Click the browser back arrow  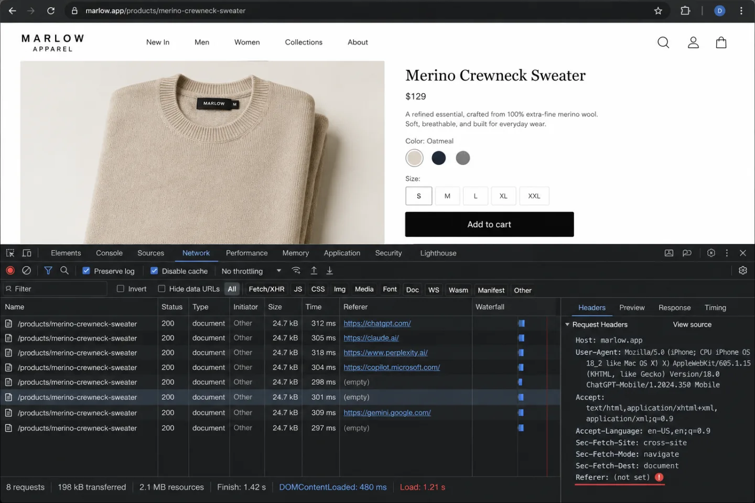[13, 10]
